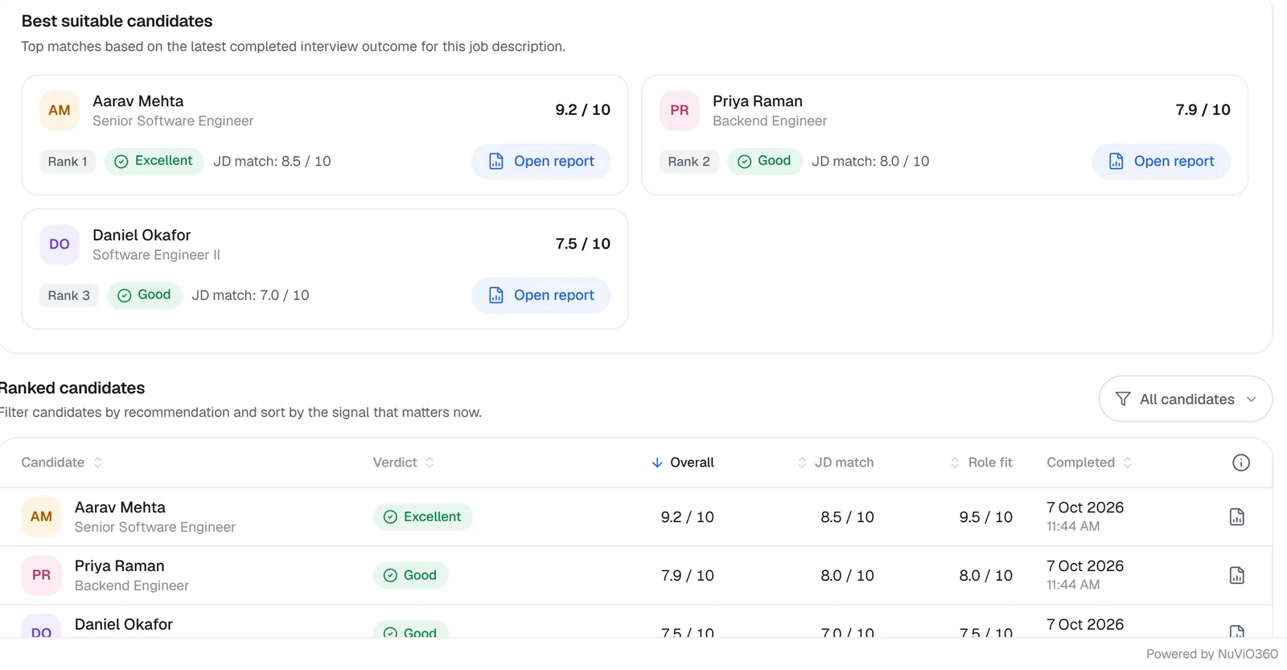
Task: Open report for Priya Raman card
Action: click(x=1161, y=162)
